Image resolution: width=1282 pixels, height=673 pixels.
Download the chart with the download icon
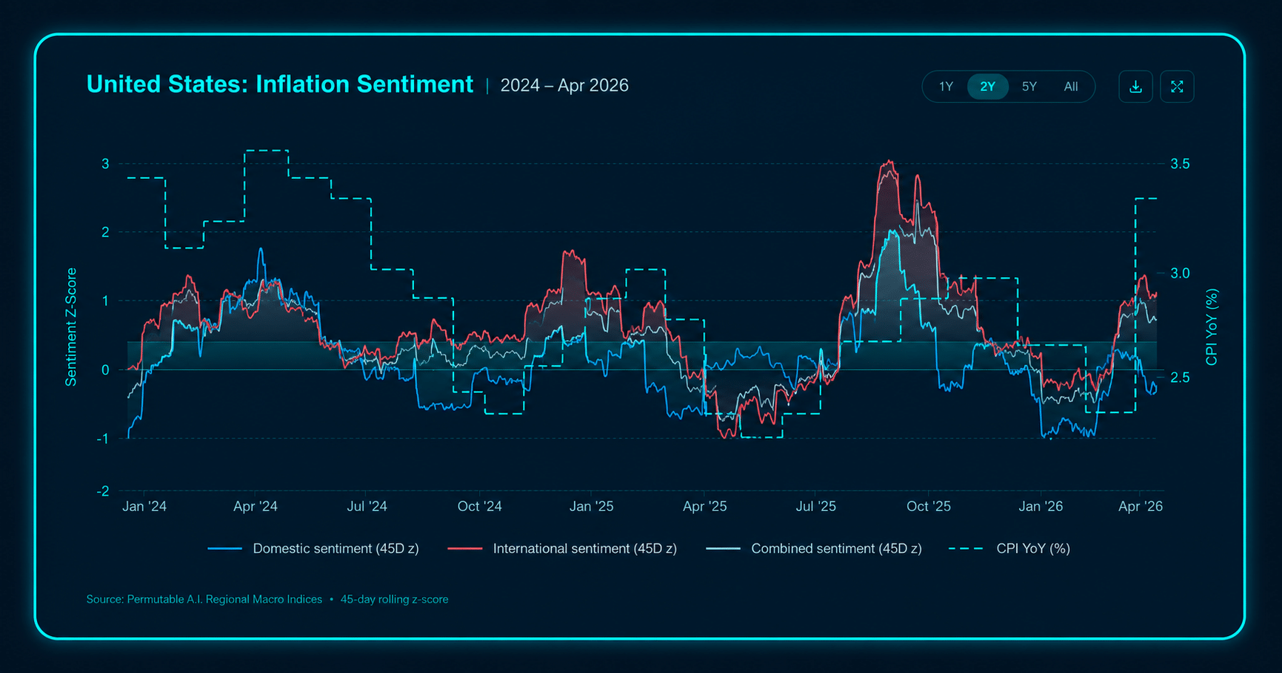click(1135, 87)
